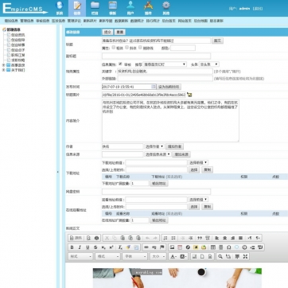Screen dimensions: 288x288
Task: Insert a special character (Ω) in the editor
Action: point(228,247)
